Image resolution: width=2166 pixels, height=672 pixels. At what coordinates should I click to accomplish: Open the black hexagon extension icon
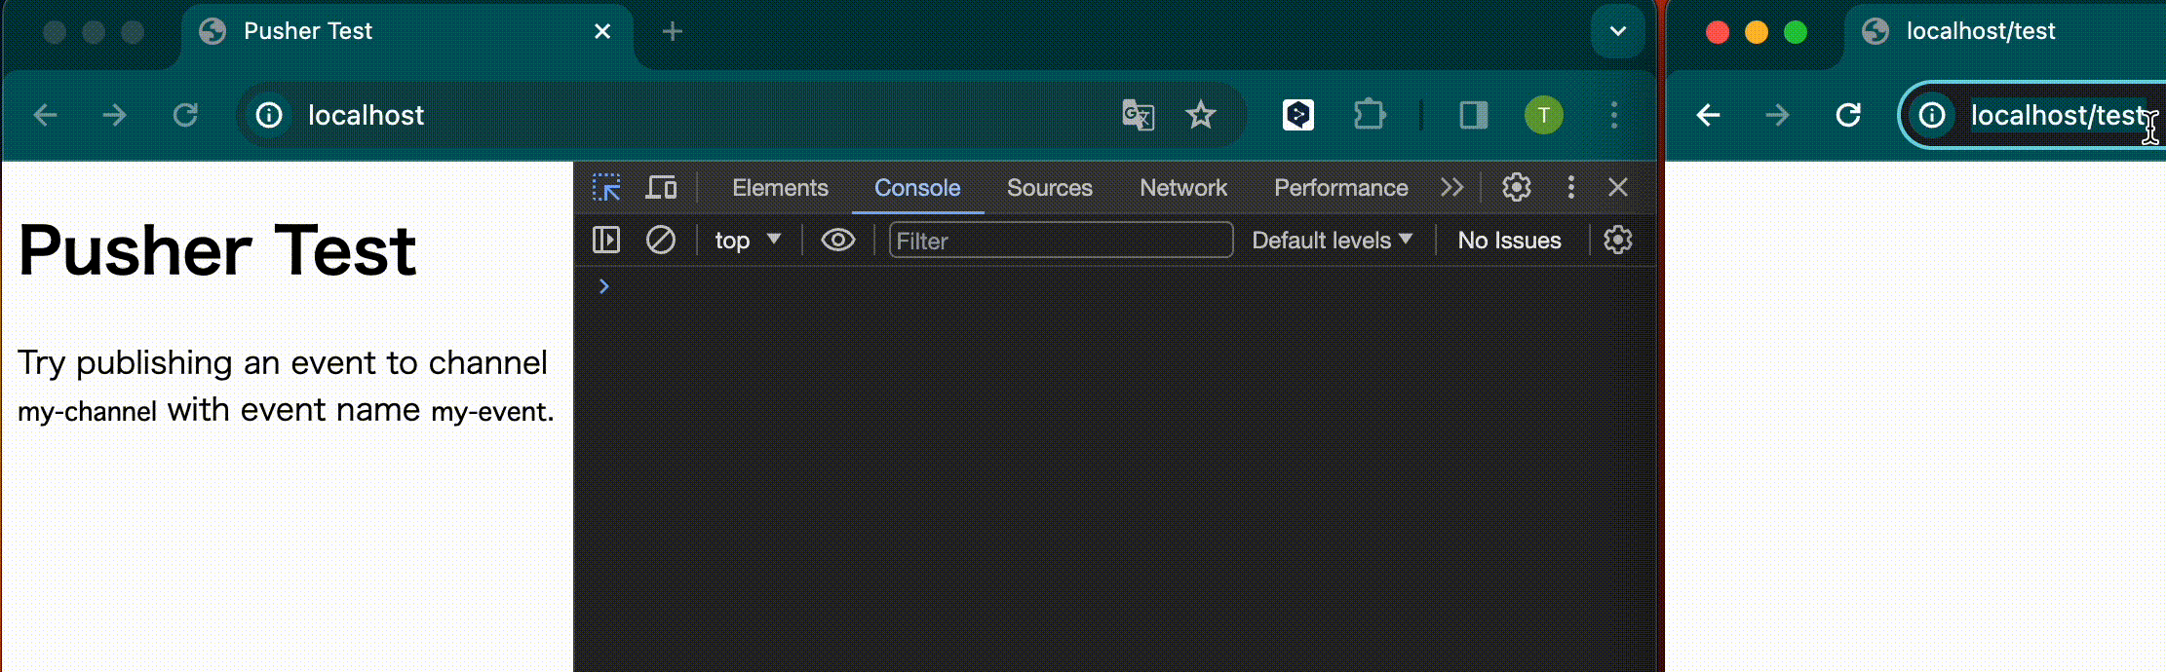coord(1297,115)
